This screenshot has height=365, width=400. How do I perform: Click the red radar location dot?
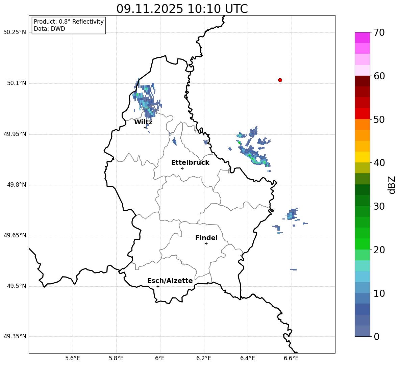280,80
